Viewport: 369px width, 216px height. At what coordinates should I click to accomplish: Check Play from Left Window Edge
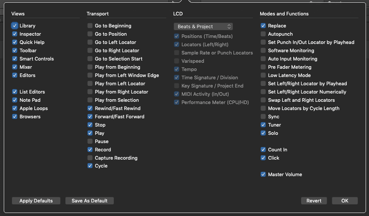[x=90, y=75]
